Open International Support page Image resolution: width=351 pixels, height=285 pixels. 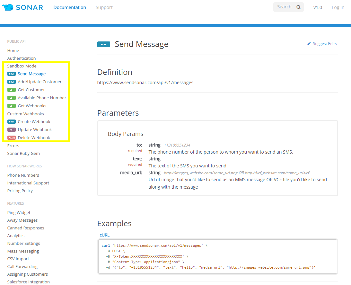pyautogui.click(x=28, y=183)
